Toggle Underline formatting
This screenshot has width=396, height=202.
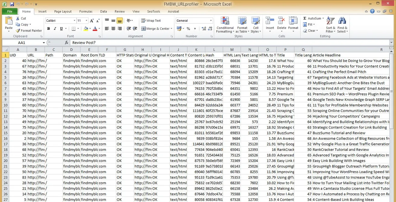61,29
